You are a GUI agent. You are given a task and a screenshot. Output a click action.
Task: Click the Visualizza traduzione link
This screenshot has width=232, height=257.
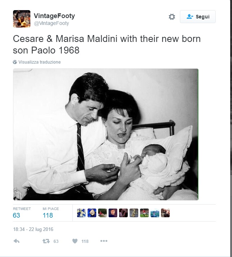39,62
